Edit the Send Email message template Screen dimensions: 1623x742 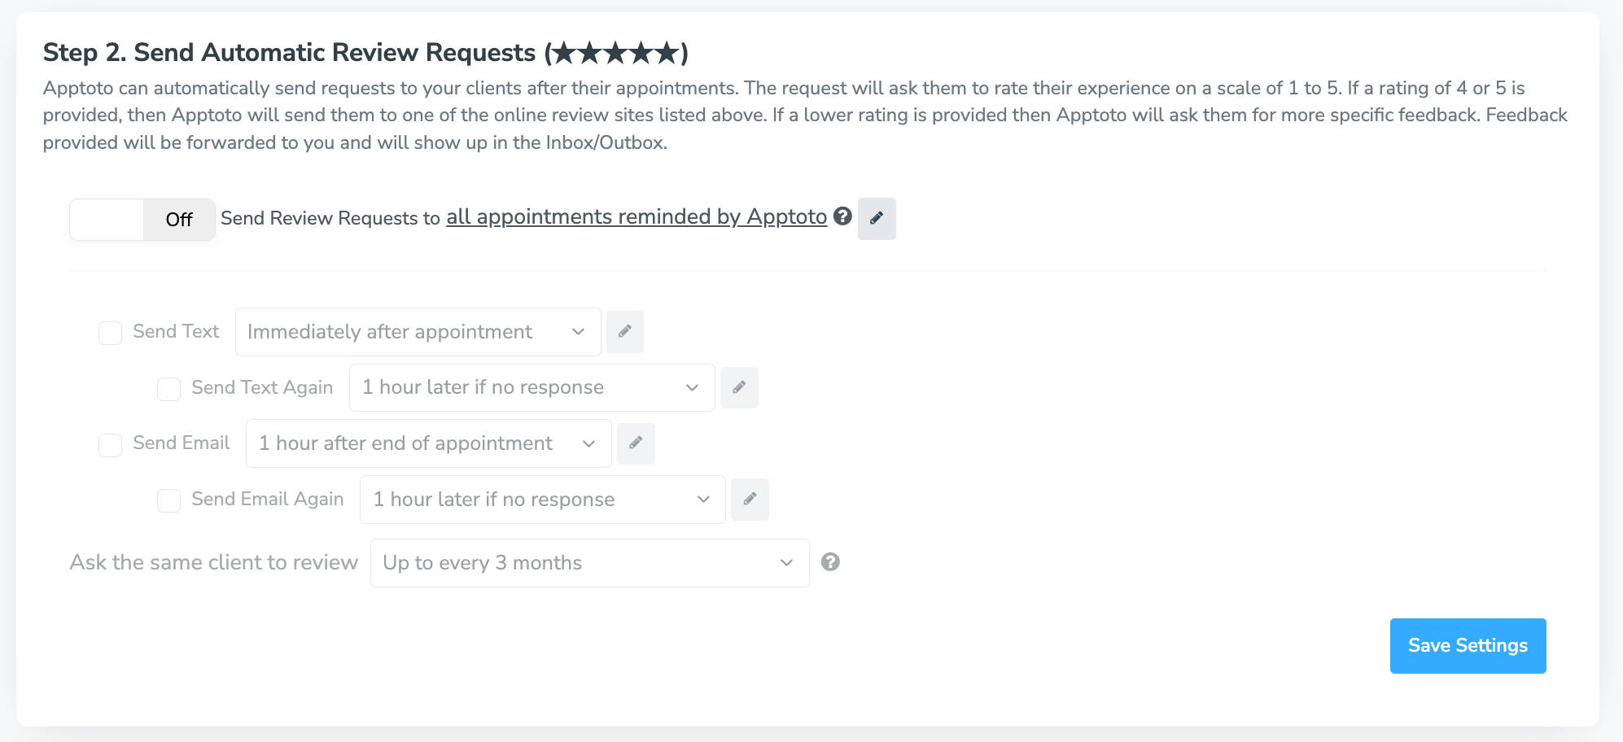pyautogui.click(x=636, y=443)
